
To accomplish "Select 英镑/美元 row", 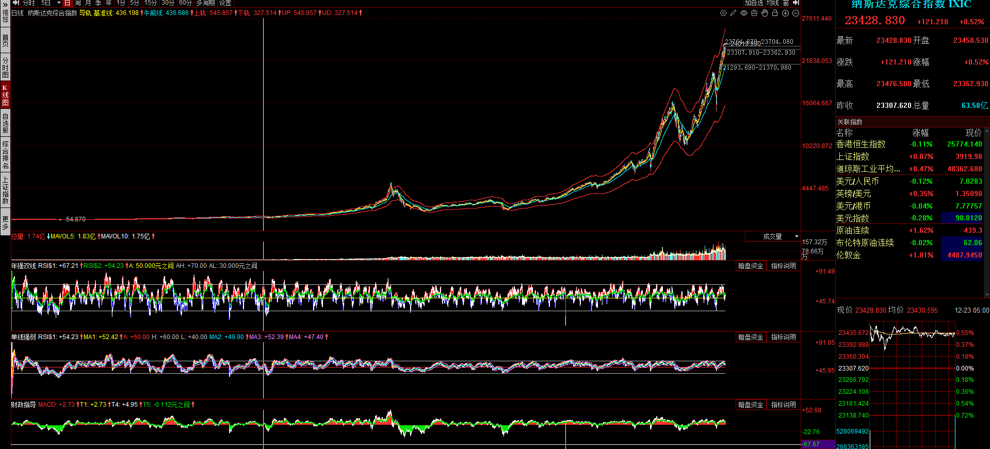I will tap(910, 194).
